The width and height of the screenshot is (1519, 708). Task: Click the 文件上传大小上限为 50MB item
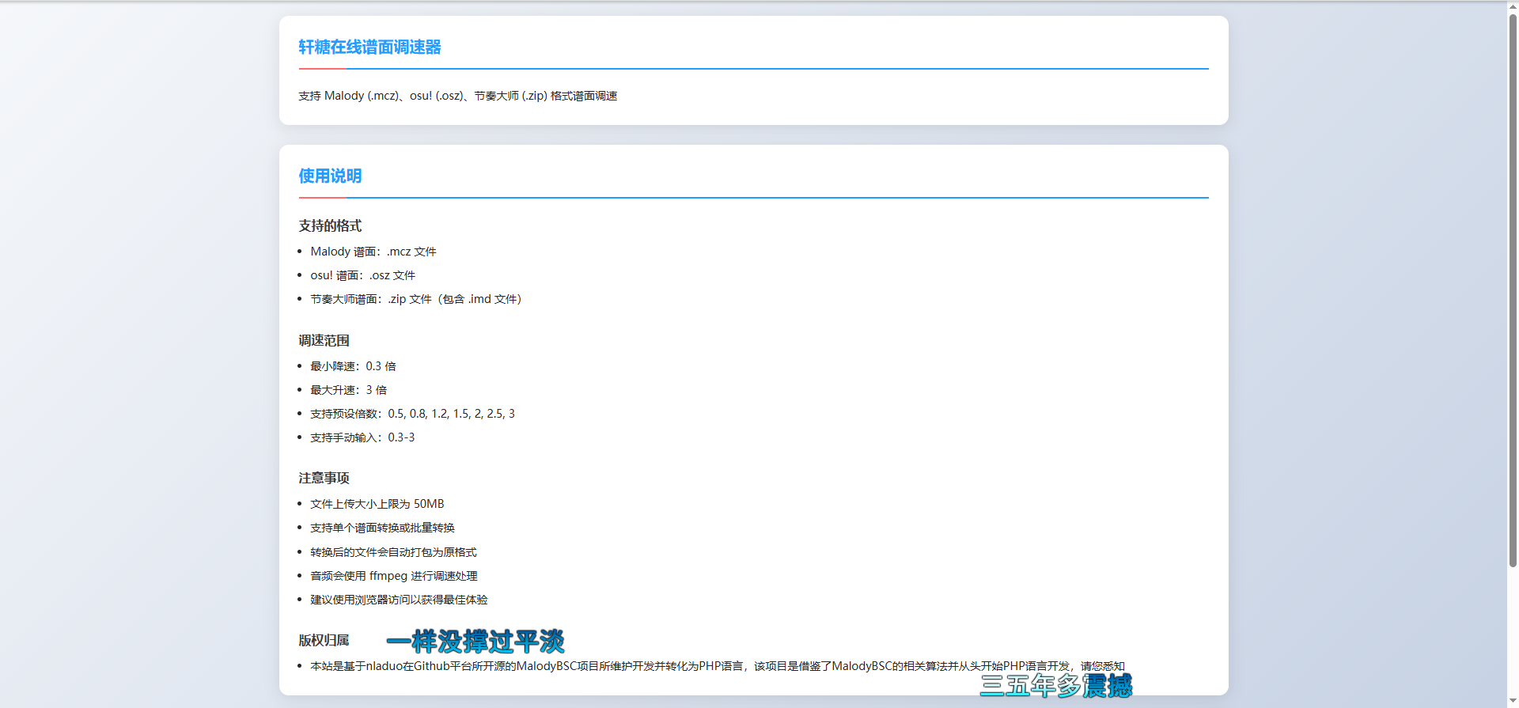[x=377, y=504]
